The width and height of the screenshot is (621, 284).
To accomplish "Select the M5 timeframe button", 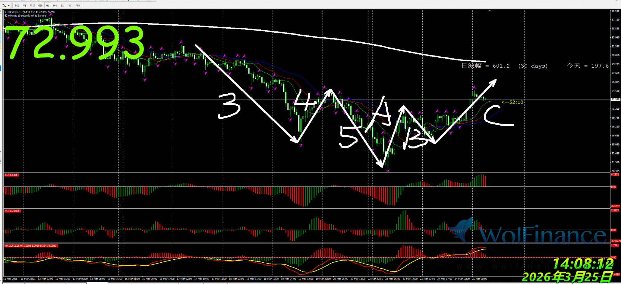I will point(24,5).
